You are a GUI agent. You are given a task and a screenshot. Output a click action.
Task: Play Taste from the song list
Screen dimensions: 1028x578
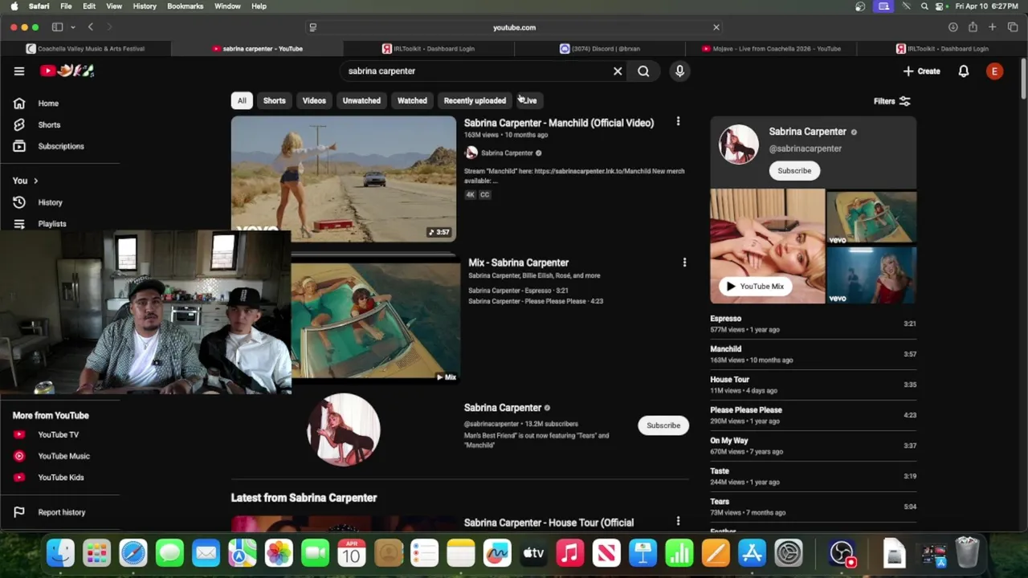[813, 476]
